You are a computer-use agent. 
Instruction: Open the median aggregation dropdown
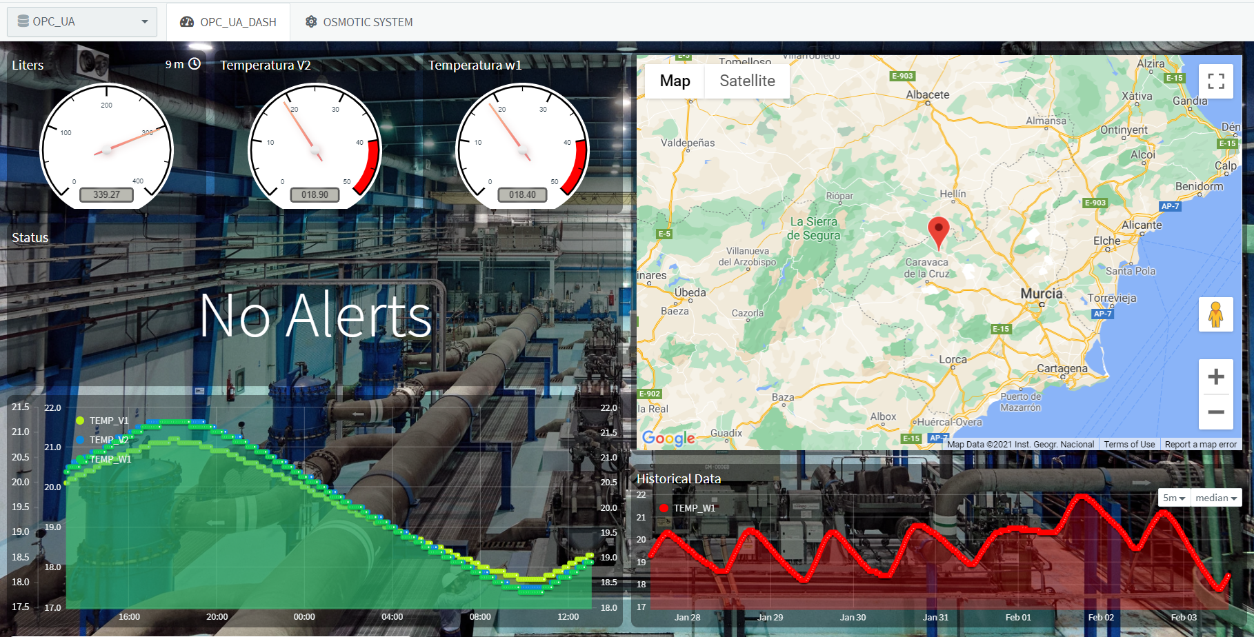coord(1216,498)
